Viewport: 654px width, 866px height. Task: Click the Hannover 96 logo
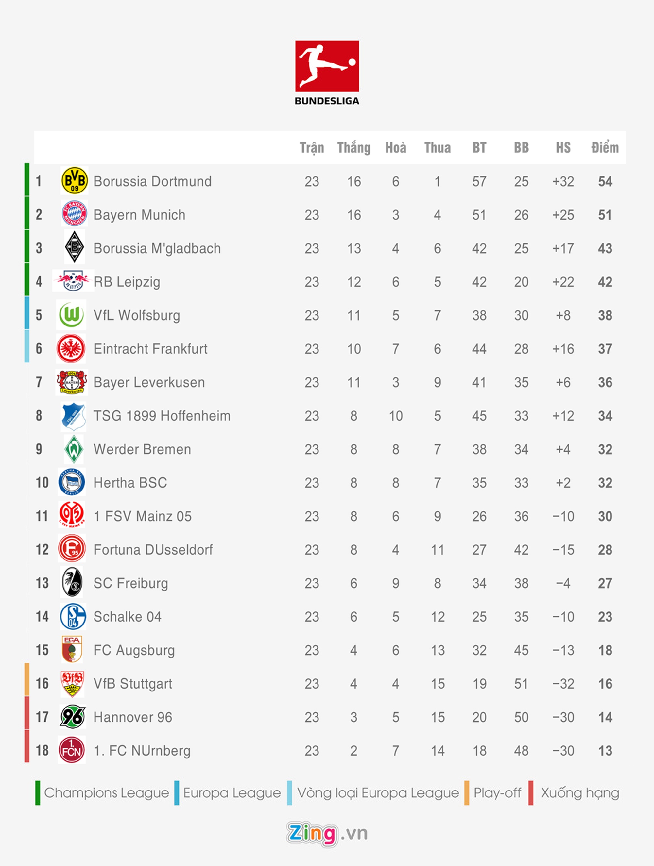click(73, 716)
